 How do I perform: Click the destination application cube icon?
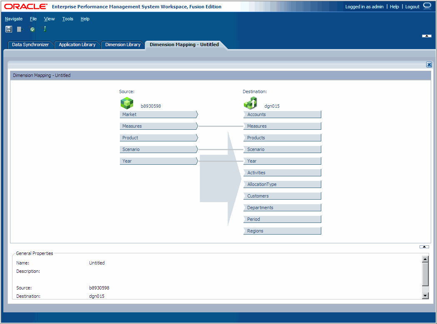click(x=251, y=103)
